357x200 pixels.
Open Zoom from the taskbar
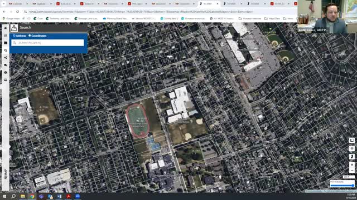point(78,196)
